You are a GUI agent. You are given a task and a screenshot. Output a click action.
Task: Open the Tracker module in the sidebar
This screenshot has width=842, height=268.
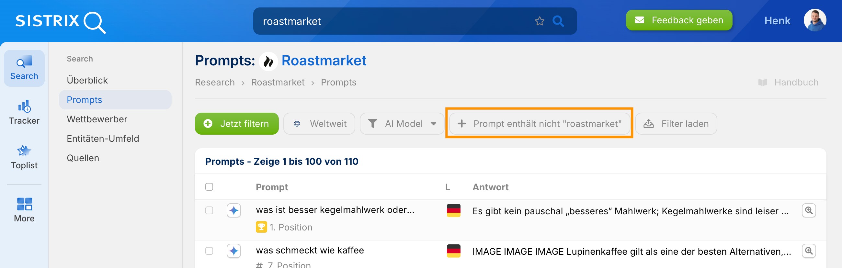24,113
